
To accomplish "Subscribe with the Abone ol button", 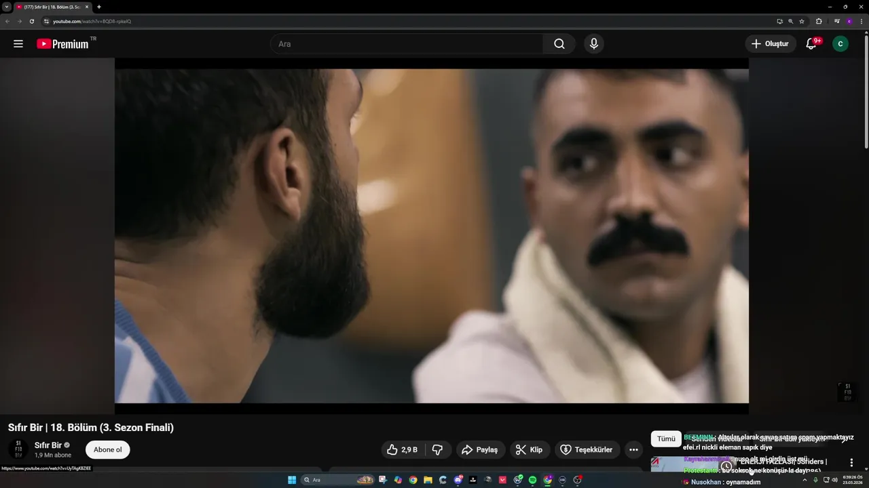I will coord(108,449).
